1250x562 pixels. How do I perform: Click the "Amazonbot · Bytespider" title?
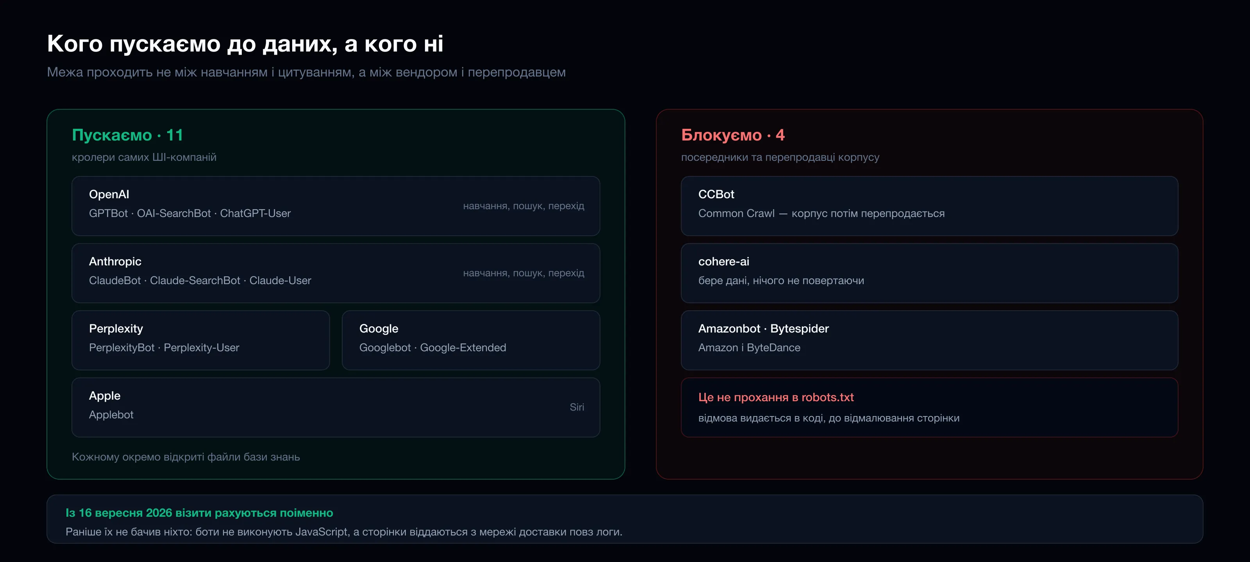[764, 329]
